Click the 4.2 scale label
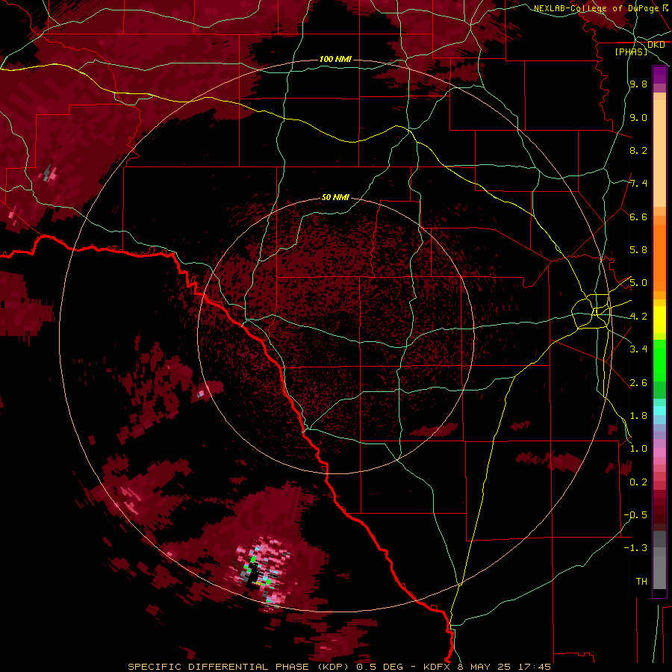This screenshot has height=672, width=672. (x=638, y=317)
